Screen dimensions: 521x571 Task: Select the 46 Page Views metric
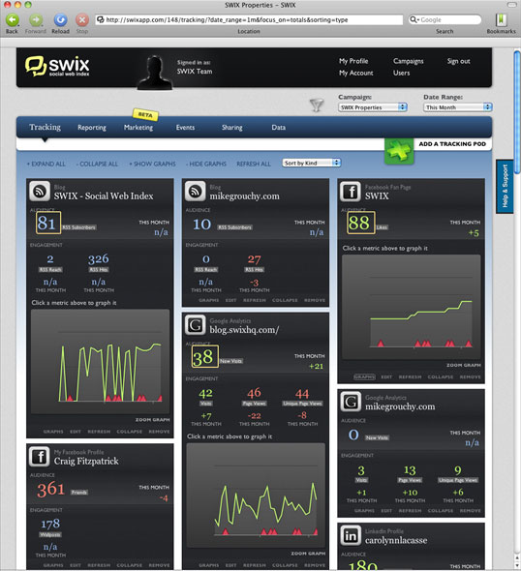(254, 393)
